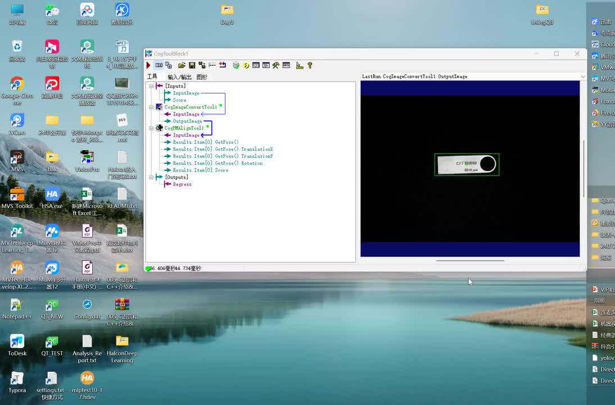Click the run time text in the status bar

point(175,268)
